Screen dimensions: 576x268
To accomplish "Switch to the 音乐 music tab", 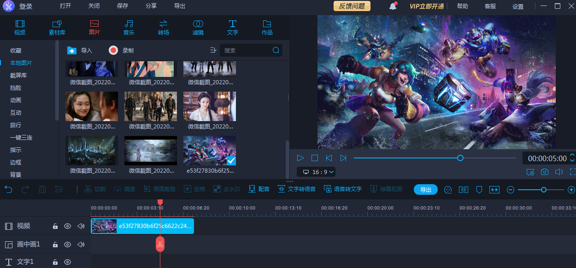I will coord(129,27).
